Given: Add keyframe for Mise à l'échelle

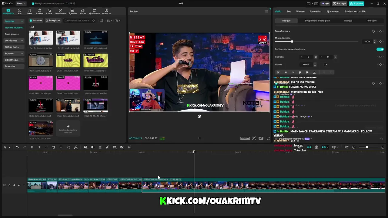Looking at the screenshot, I should coord(380,41).
